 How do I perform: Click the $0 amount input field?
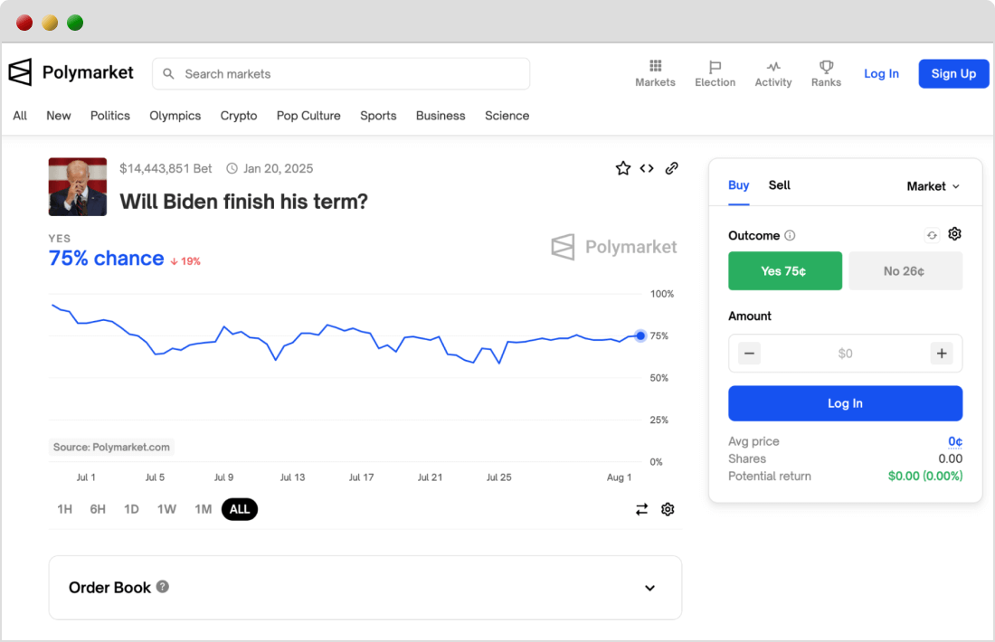click(845, 354)
